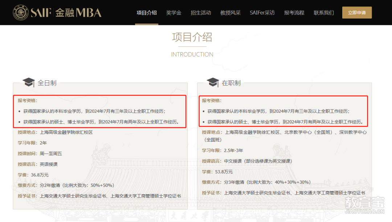Viewport: 392px width, 222px height.
Task: Click the graduation cap icon beside 在职制
Action: pos(213,82)
